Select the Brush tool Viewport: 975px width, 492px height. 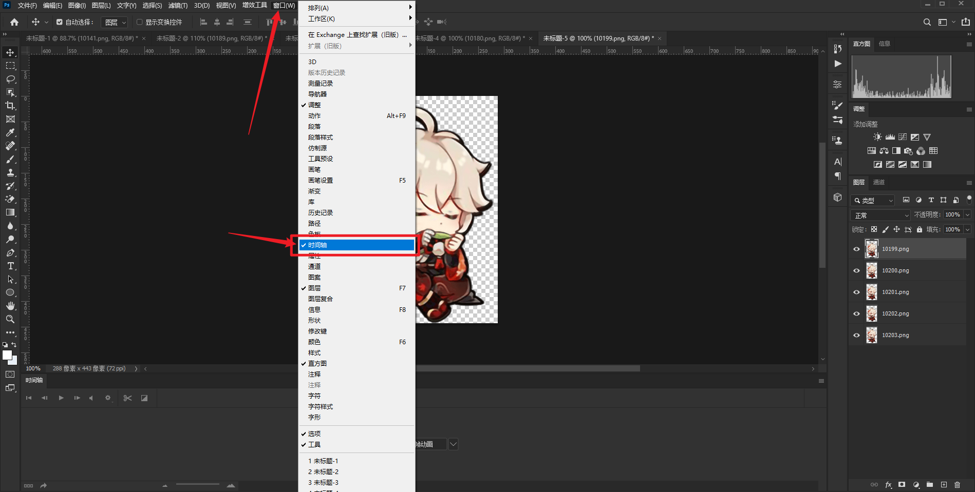[10, 159]
